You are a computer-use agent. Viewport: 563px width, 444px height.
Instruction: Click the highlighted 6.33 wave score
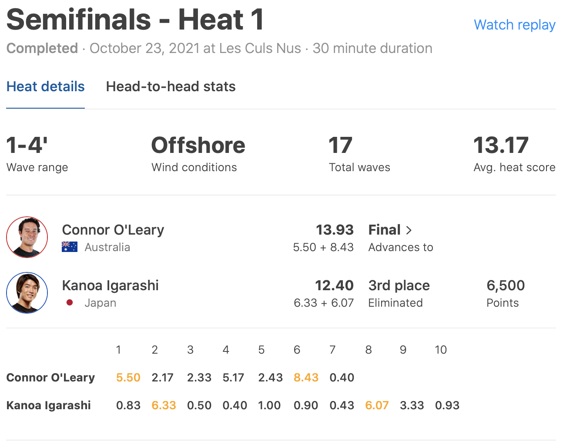coord(164,405)
